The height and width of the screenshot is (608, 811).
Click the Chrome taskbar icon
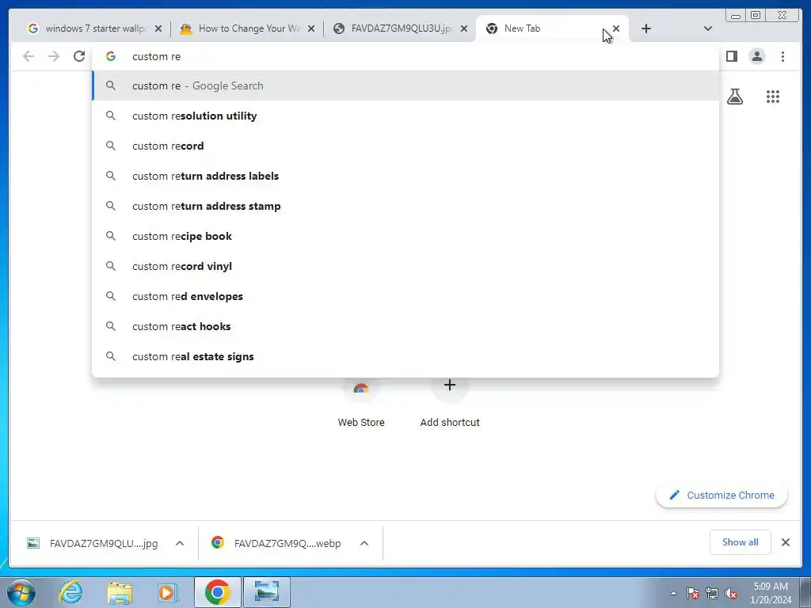pyautogui.click(x=218, y=592)
